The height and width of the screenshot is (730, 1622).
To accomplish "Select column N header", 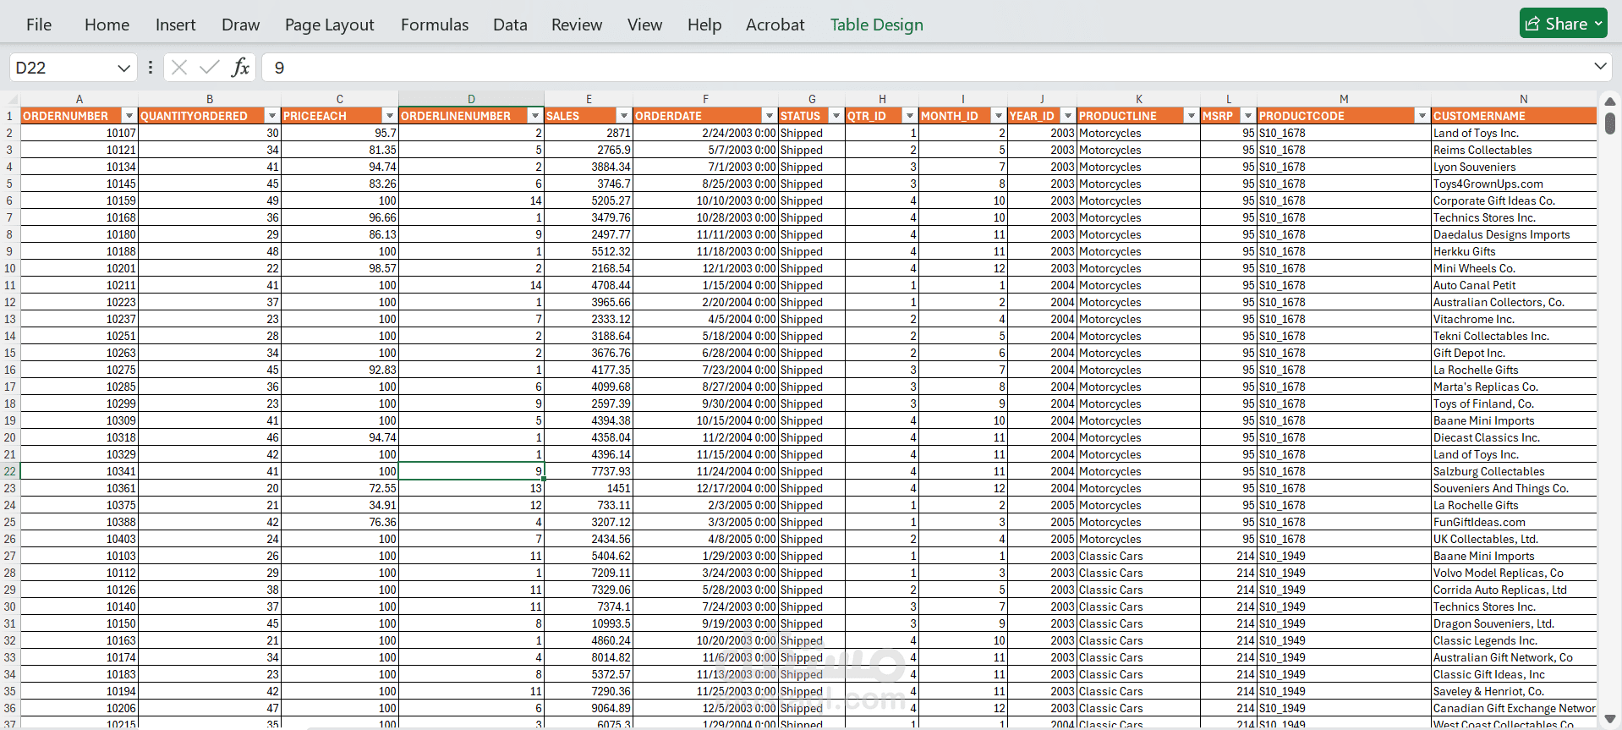I will pyautogui.click(x=1514, y=99).
